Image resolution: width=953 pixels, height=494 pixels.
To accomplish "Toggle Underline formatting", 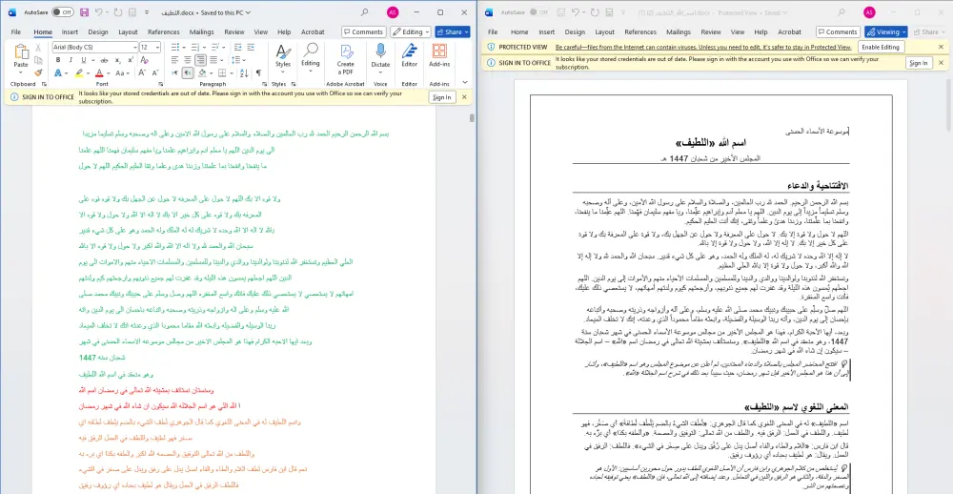I will click(x=83, y=60).
